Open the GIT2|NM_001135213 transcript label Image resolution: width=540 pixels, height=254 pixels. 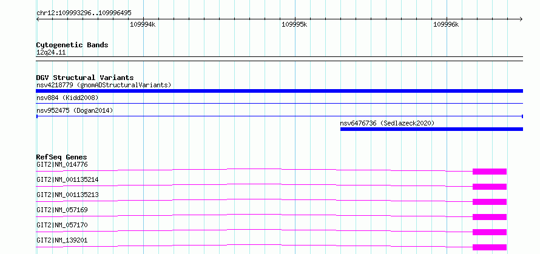click(67, 195)
